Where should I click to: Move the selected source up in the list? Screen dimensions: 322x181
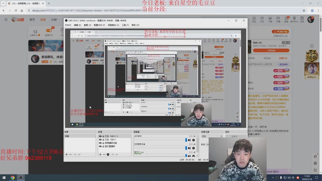tap(113, 154)
